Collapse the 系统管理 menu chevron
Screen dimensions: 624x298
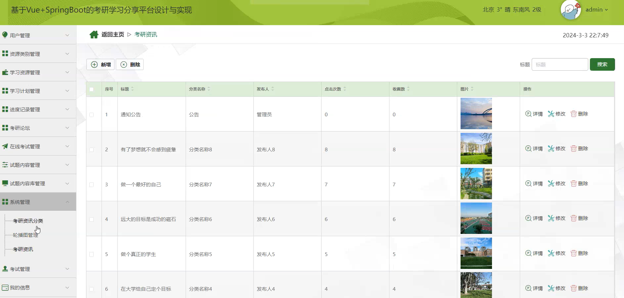(67, 202)
